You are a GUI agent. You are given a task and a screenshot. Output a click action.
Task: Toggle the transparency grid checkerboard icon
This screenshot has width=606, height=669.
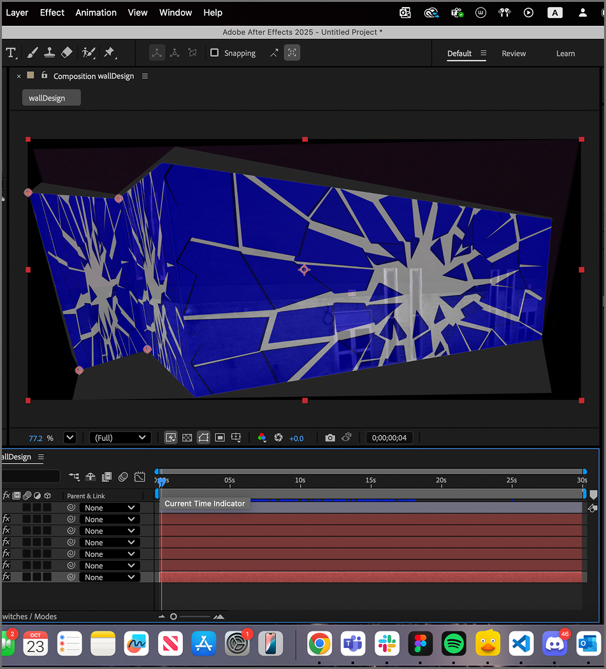(187, 437)
